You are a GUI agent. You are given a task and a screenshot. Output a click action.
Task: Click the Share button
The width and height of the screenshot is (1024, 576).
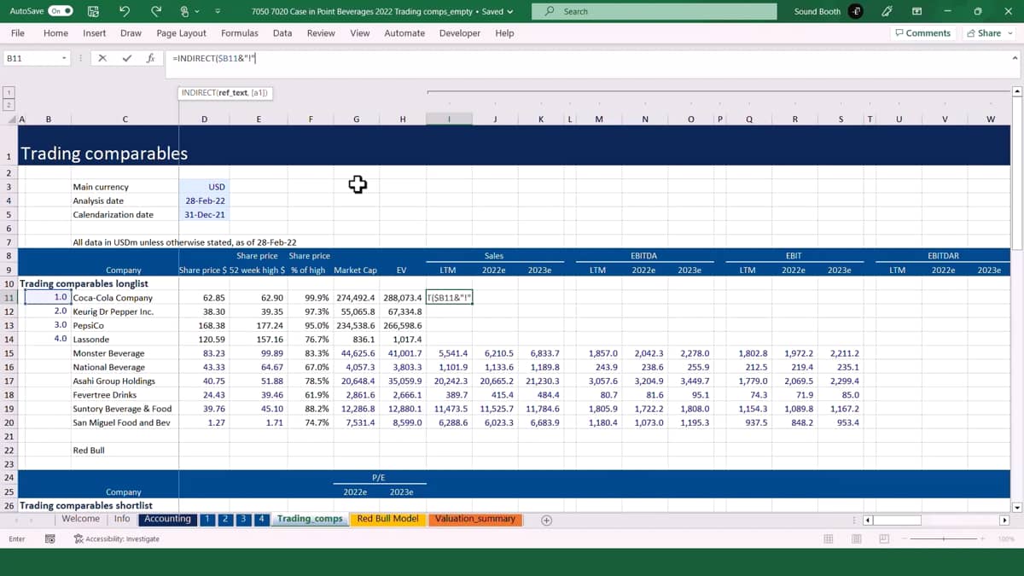pos(989,33)
